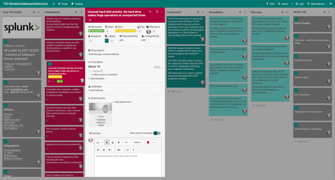Click the member avatar under Members

(x=149, y=32)
